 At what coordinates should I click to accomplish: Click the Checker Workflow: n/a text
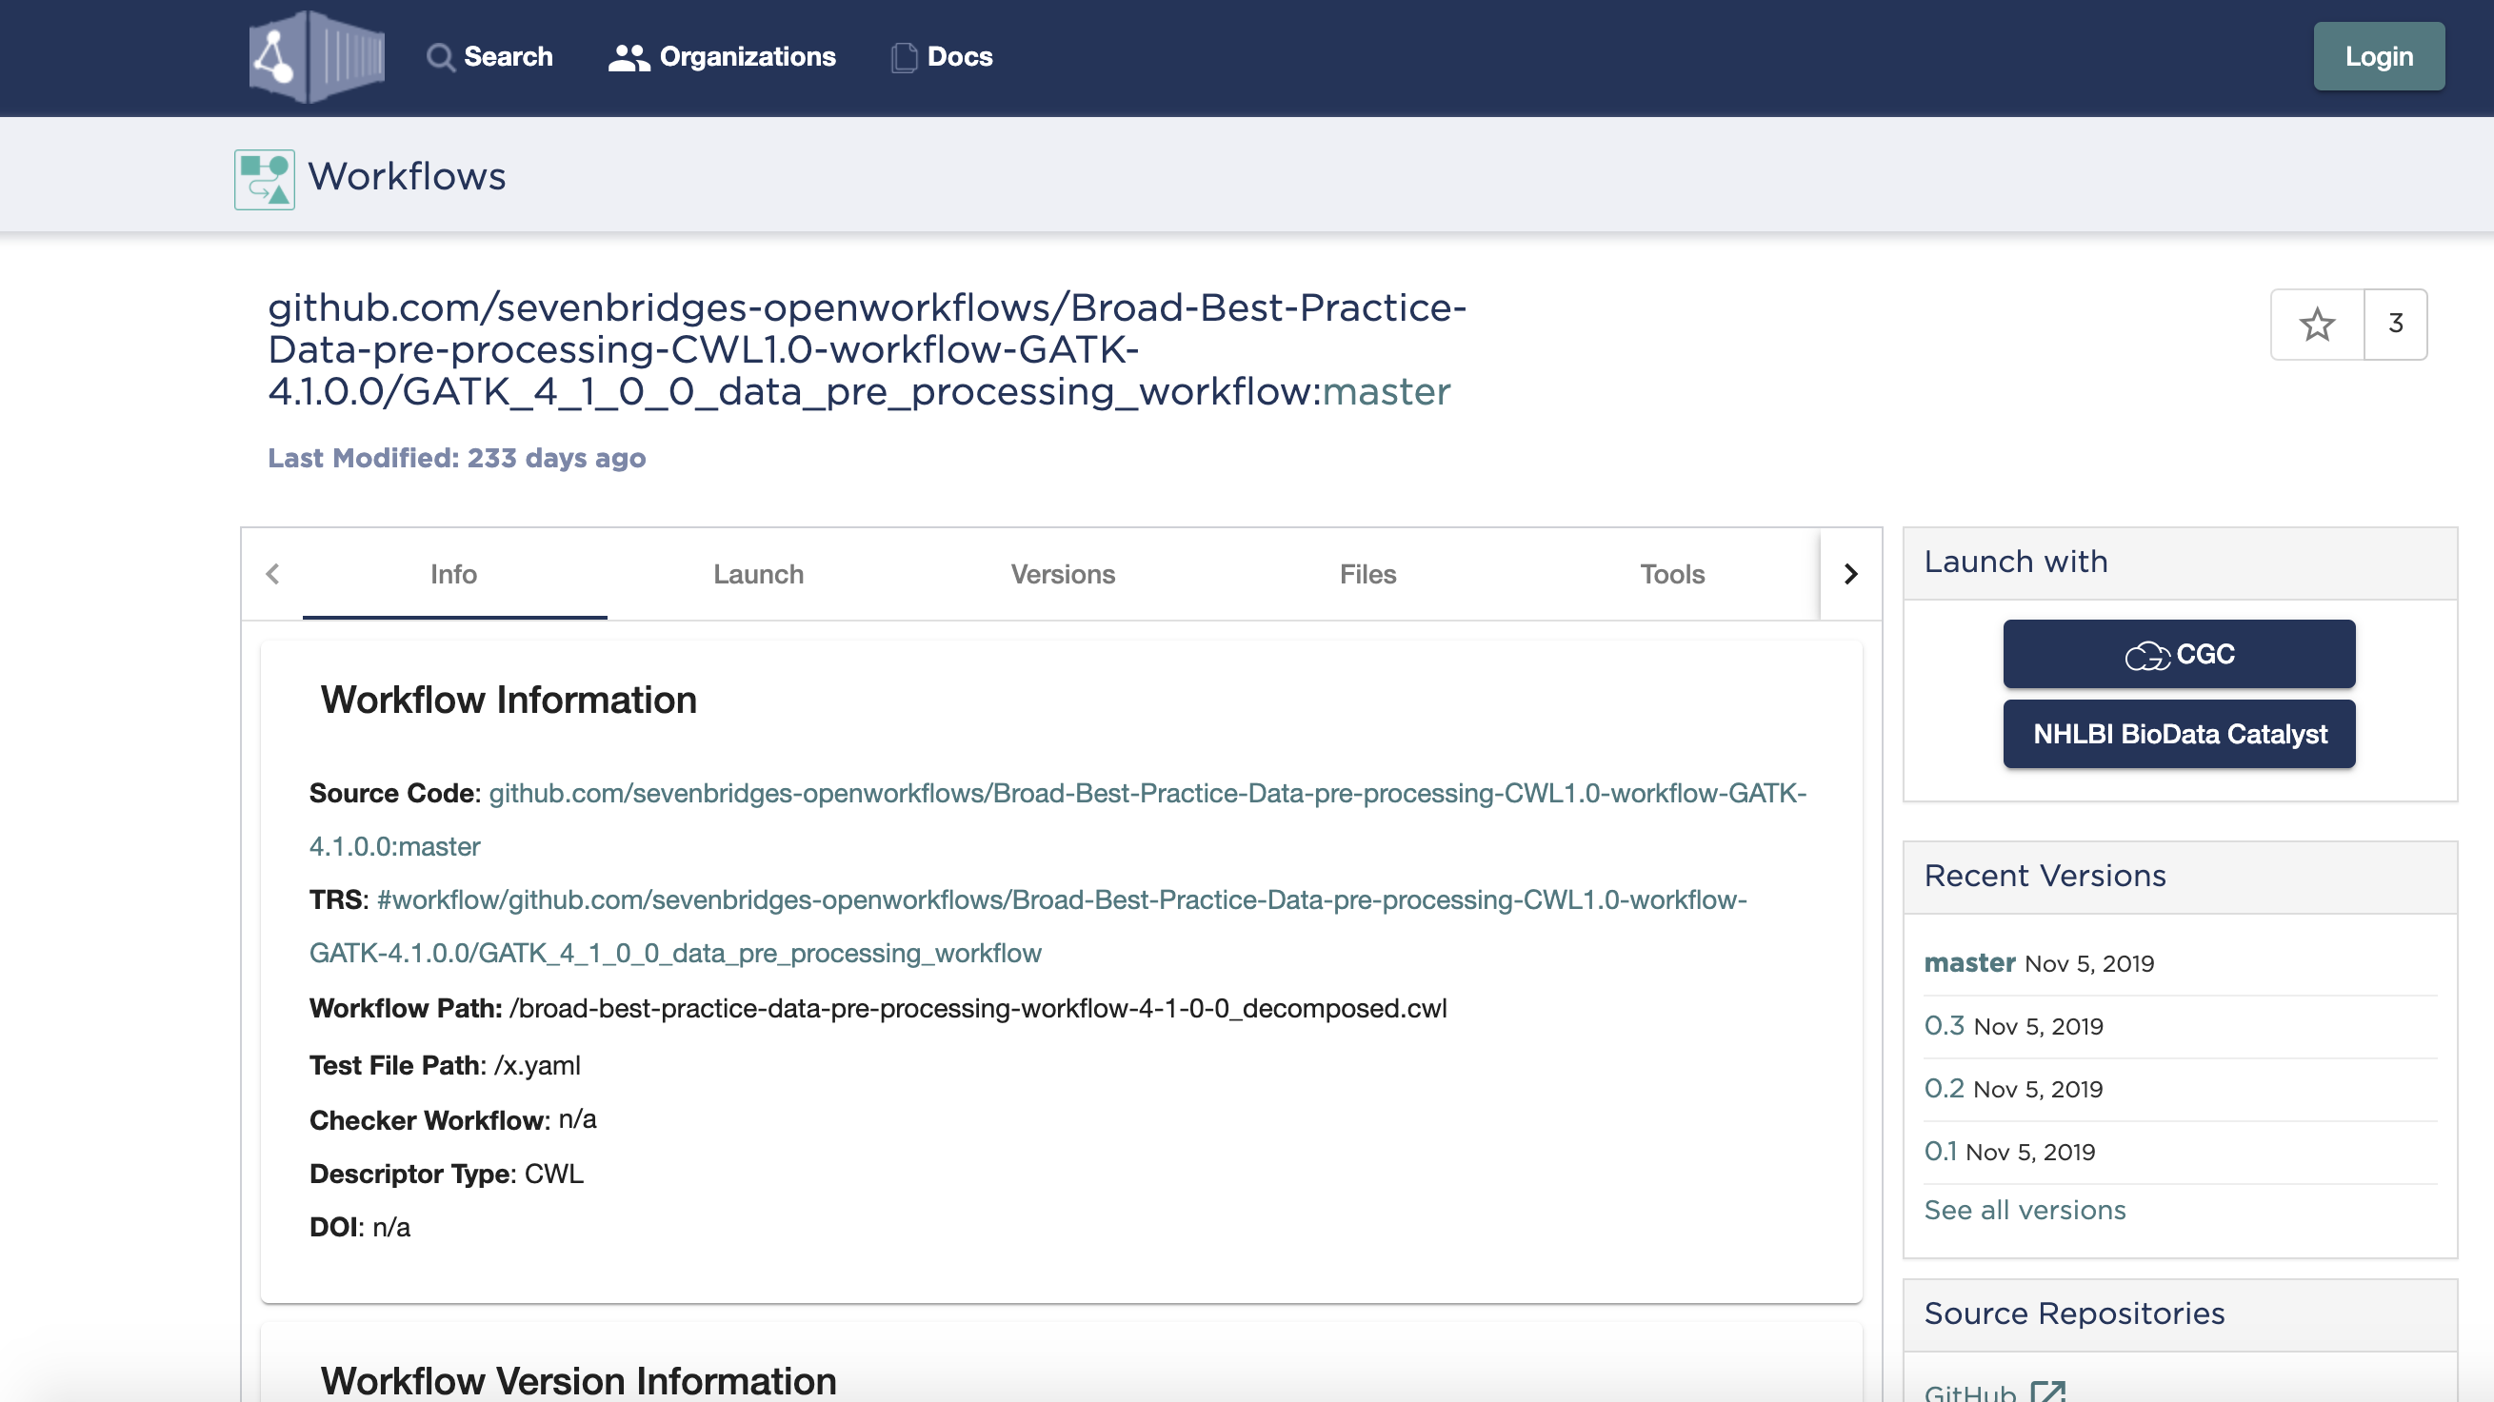tap(453, 1119)
